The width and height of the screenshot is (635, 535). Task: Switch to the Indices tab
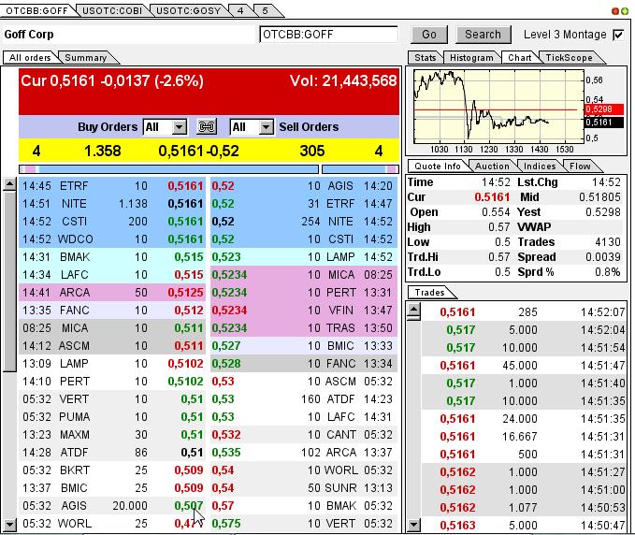coord(540,166)
